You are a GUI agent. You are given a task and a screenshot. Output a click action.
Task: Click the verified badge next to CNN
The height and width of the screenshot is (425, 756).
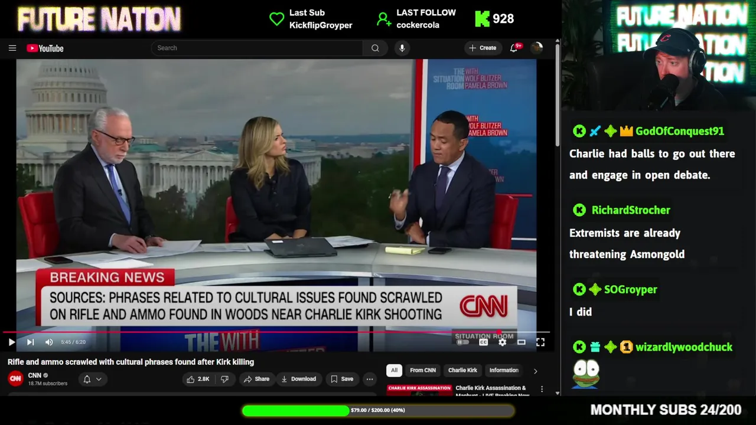coord(45,375)
